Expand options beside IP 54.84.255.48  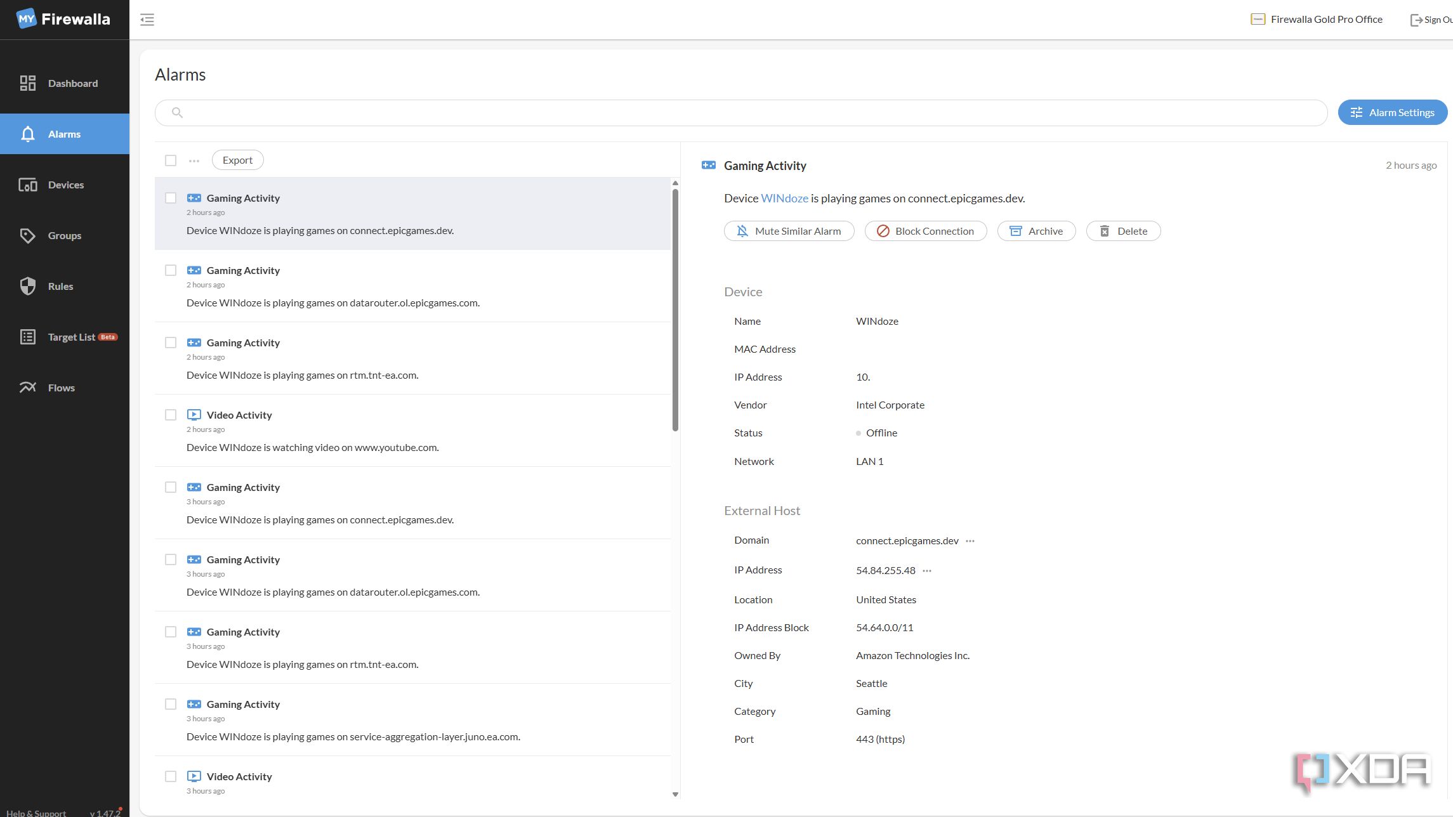point(927,571)
